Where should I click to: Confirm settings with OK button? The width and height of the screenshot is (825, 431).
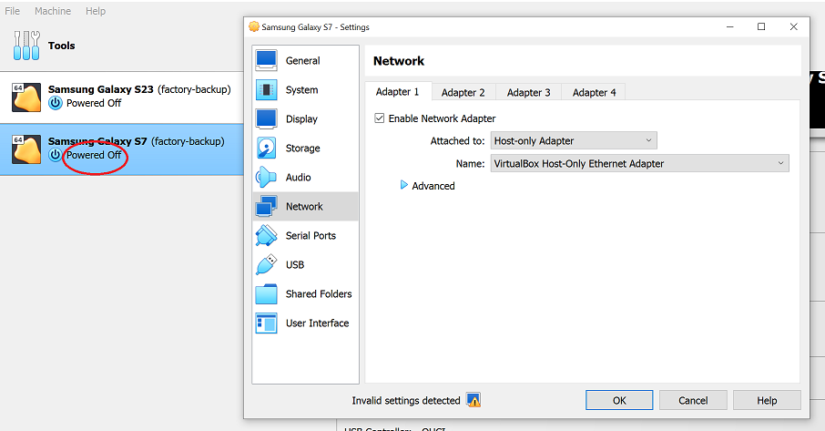[619, 401]
